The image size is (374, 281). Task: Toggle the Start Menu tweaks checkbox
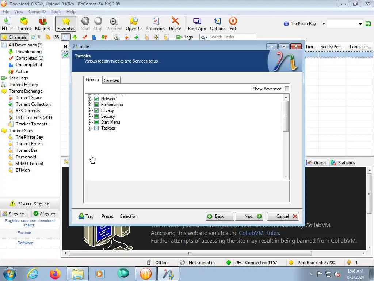point(96,122)
